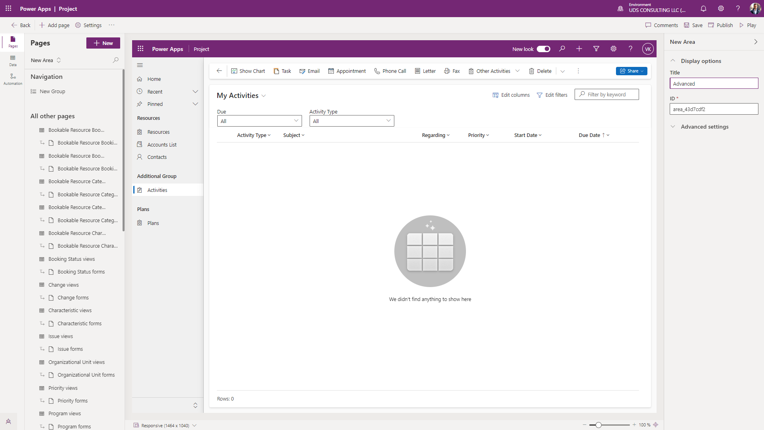Open the preview help question mark icon
This screenshot has height=430, width=764.
tap(630, 49)
